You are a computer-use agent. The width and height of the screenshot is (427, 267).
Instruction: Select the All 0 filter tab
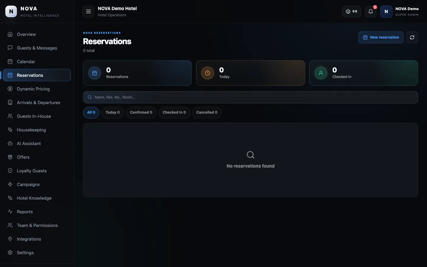point(91,113)
